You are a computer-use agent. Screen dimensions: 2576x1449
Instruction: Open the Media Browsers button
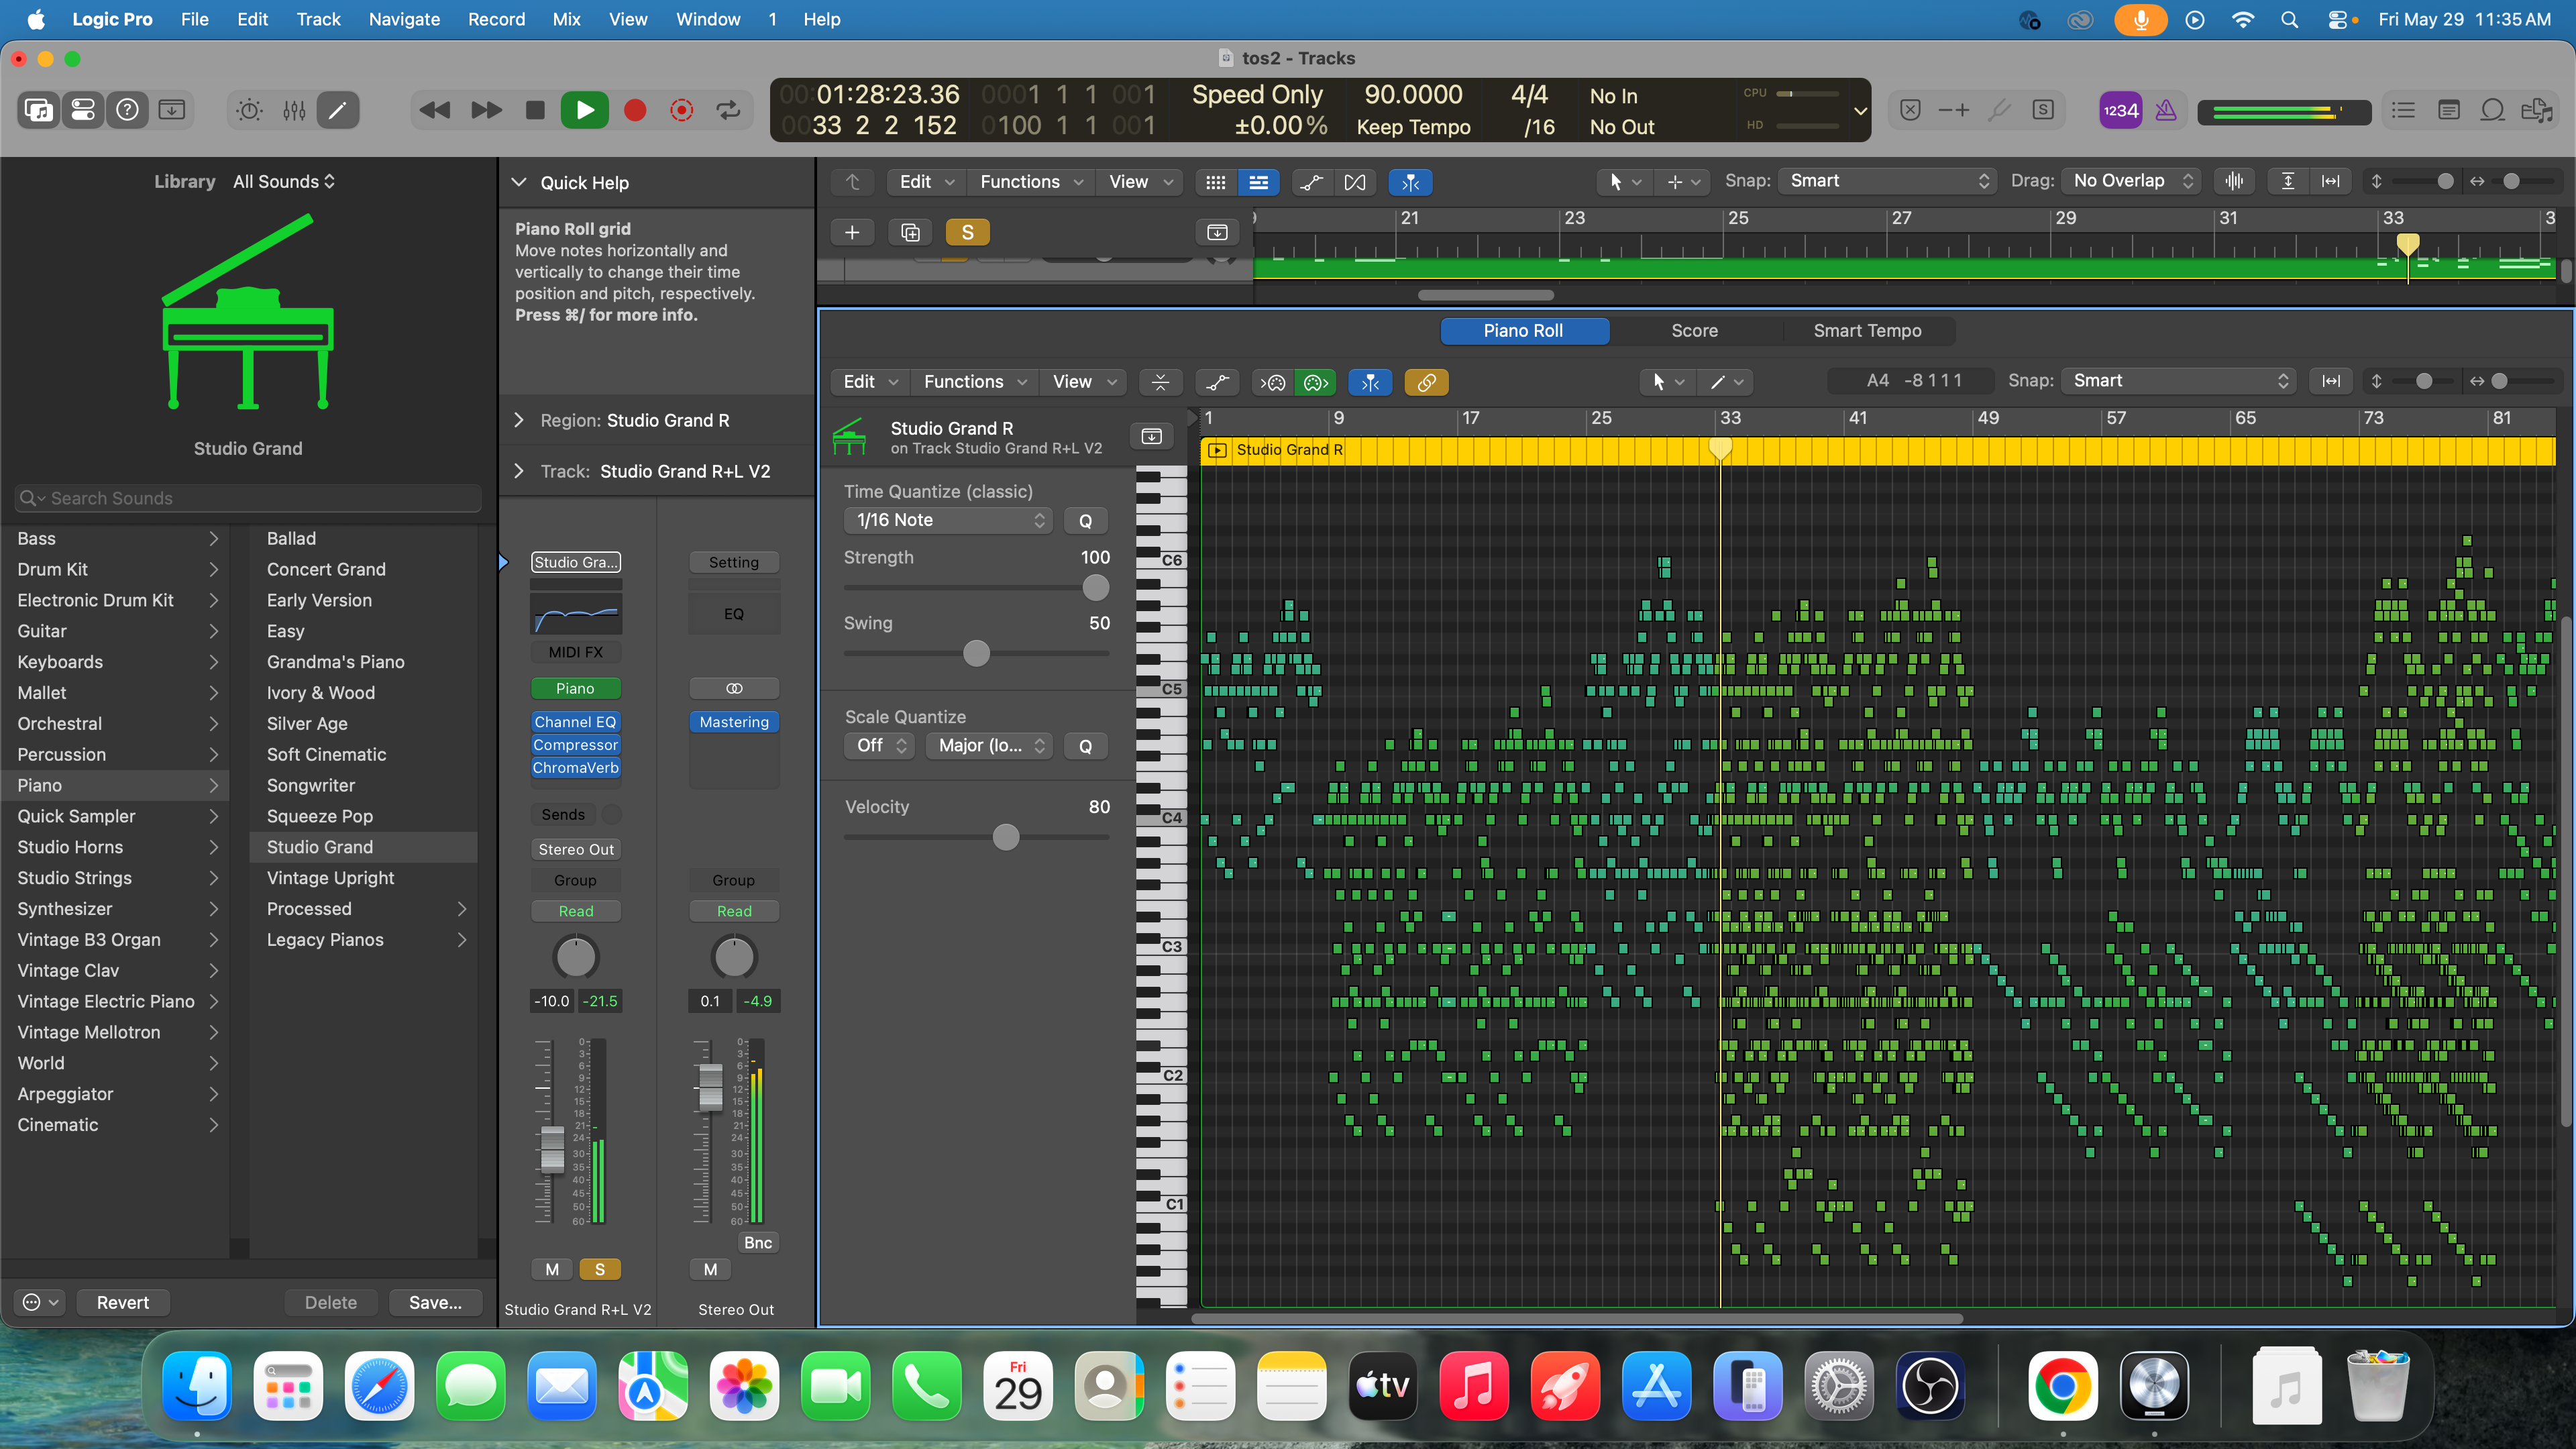(x=2537, y=110)
